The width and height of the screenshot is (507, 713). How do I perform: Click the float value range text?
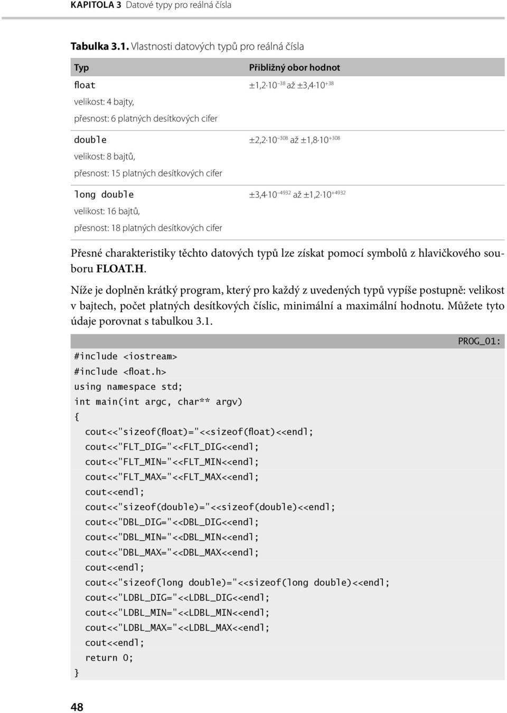coord(292,85)
